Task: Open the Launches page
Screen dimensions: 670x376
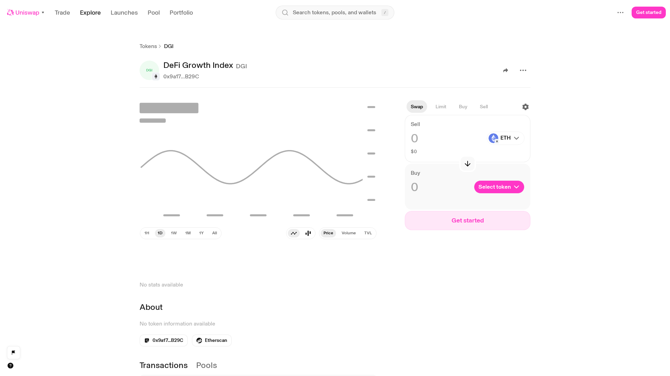Action: click(124, 13)
